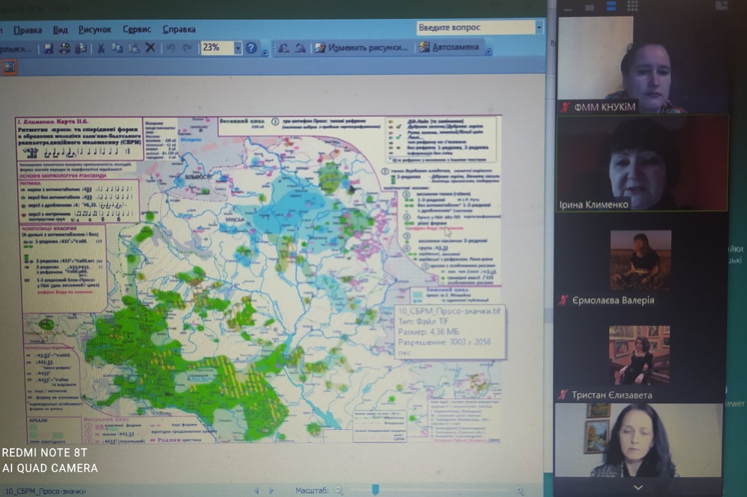Click the Print icon in toolbar
This screenshot has width=747, height=497.
(65, 49)
